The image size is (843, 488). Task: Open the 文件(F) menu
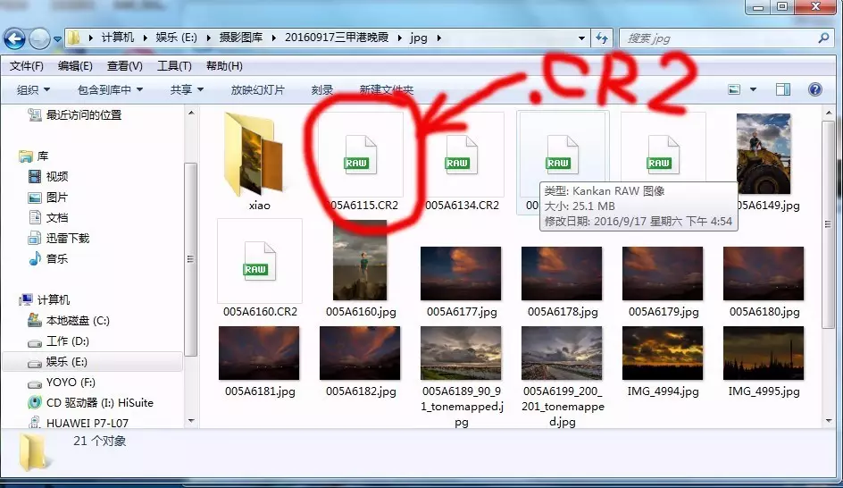27,65
